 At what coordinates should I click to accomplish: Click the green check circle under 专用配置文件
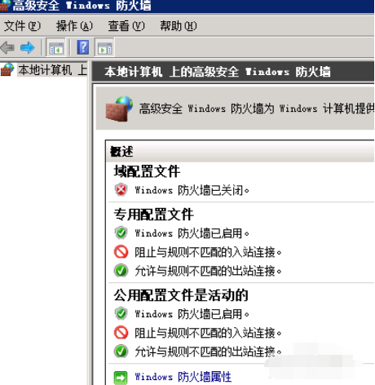[121, 271]
